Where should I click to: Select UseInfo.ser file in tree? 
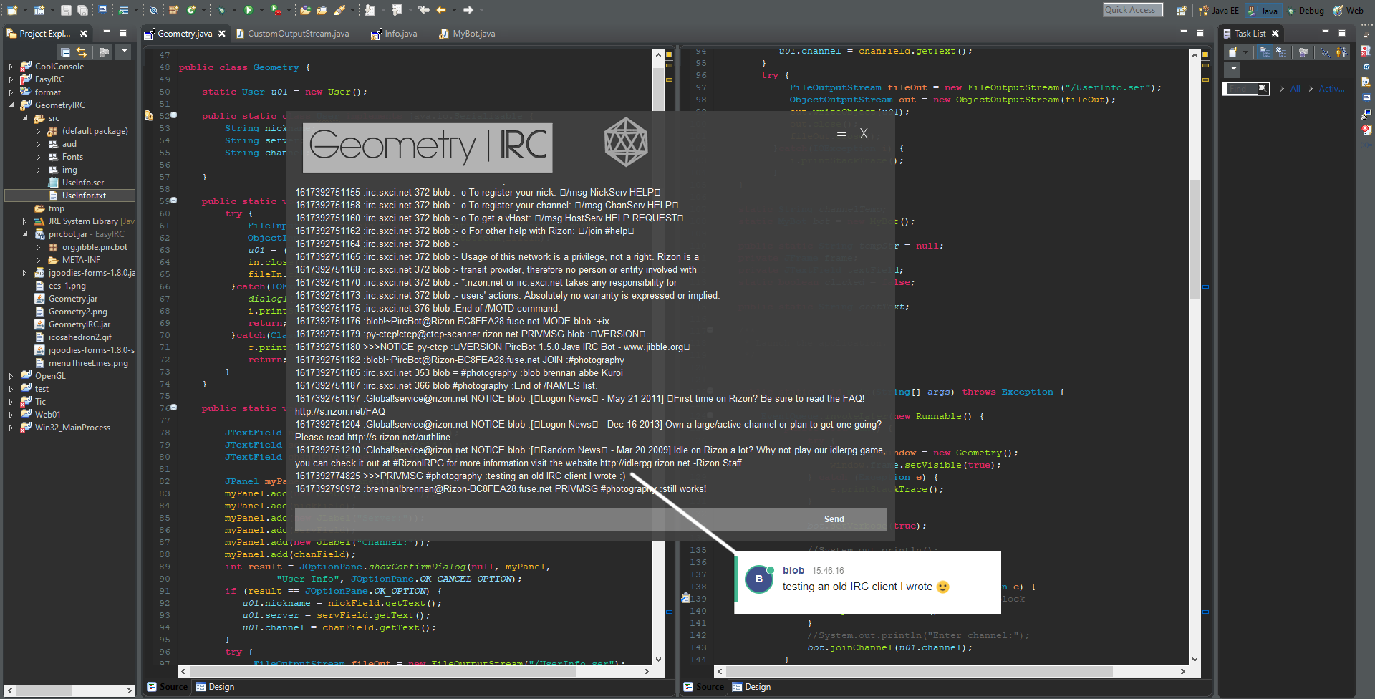(x=82, y=183)
